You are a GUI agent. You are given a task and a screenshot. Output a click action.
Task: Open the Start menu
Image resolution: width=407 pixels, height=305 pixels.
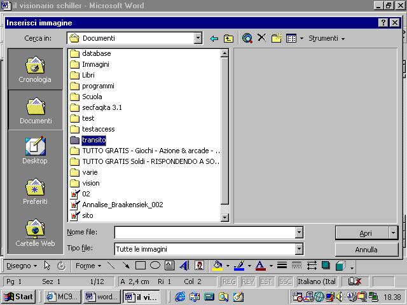point(18,297)
